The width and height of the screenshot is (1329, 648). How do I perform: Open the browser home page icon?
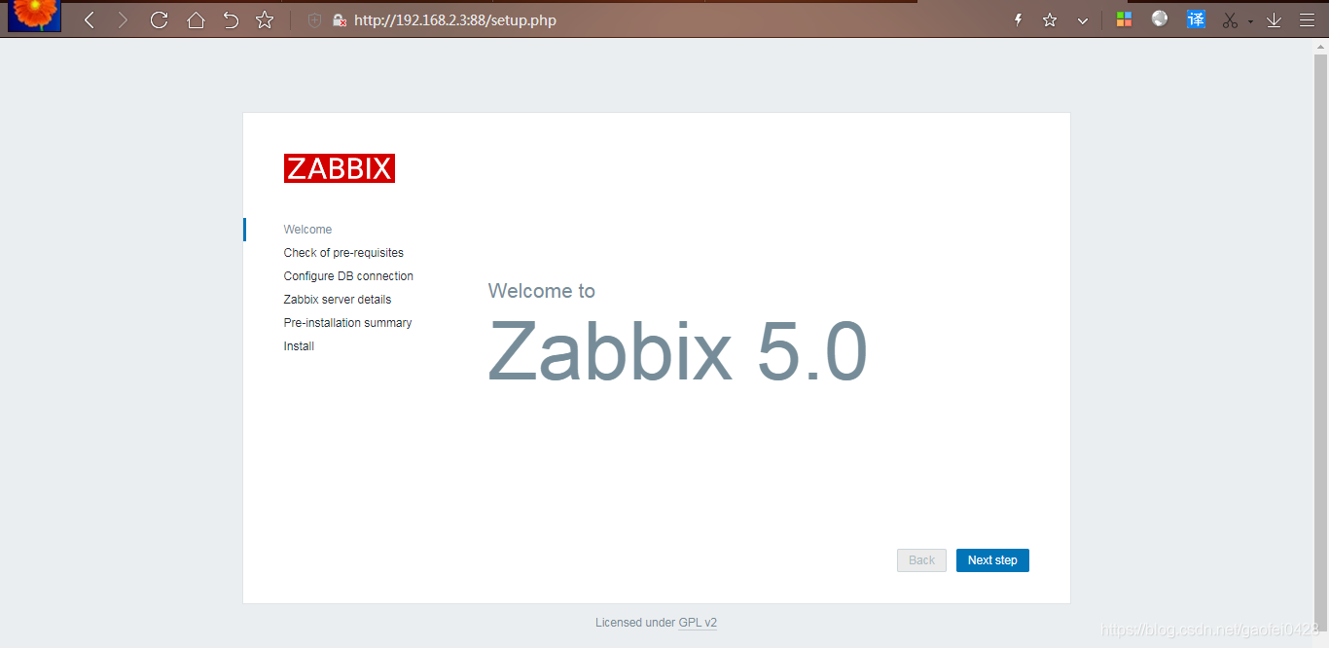(196, 19)
